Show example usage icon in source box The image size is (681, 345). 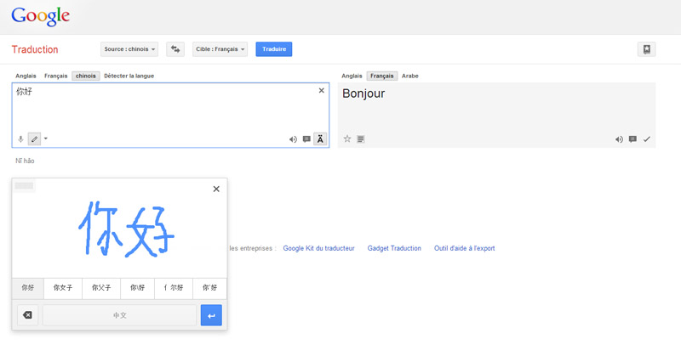(x=306, y=139)
